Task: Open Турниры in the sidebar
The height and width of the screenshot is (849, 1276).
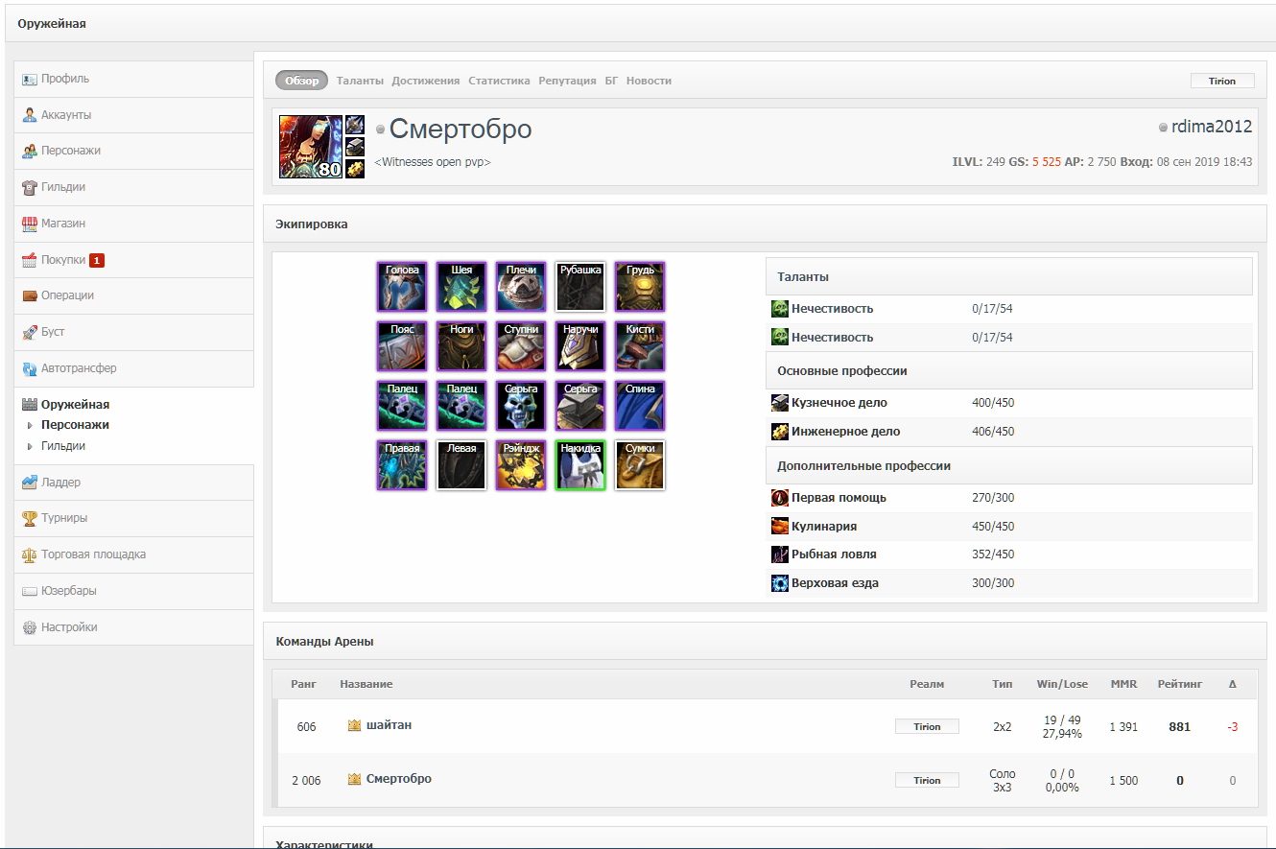Action: 133,518
